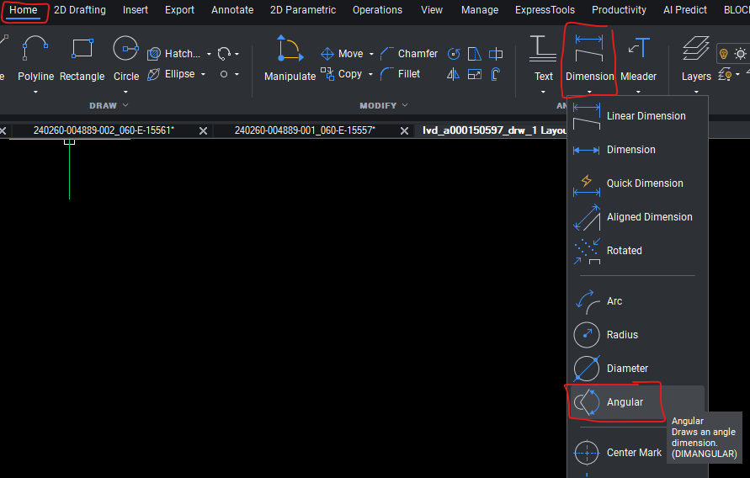
Task: Expand the arrow below Polyline
Action: (35, 92)
